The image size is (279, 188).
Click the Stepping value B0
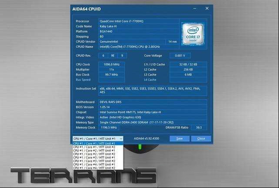click(139, 37)
